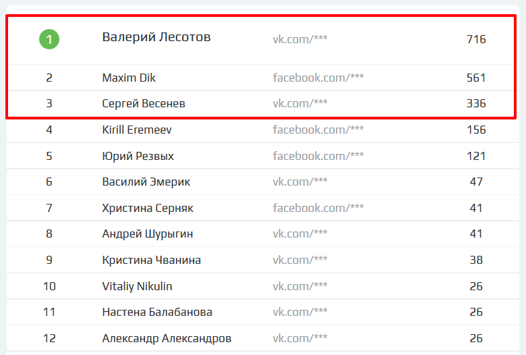Open Maxim Dik's facebook.com link

(x=318, y=78)
